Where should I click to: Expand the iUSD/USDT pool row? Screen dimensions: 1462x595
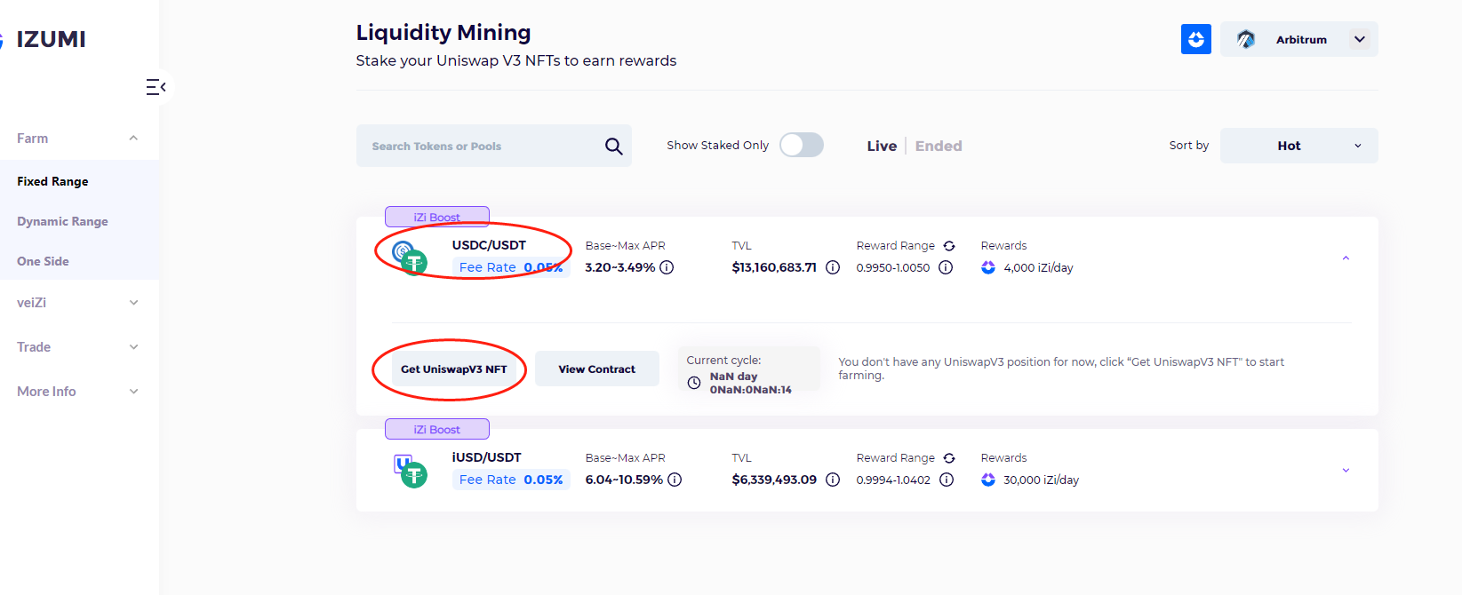[1346, 471]
